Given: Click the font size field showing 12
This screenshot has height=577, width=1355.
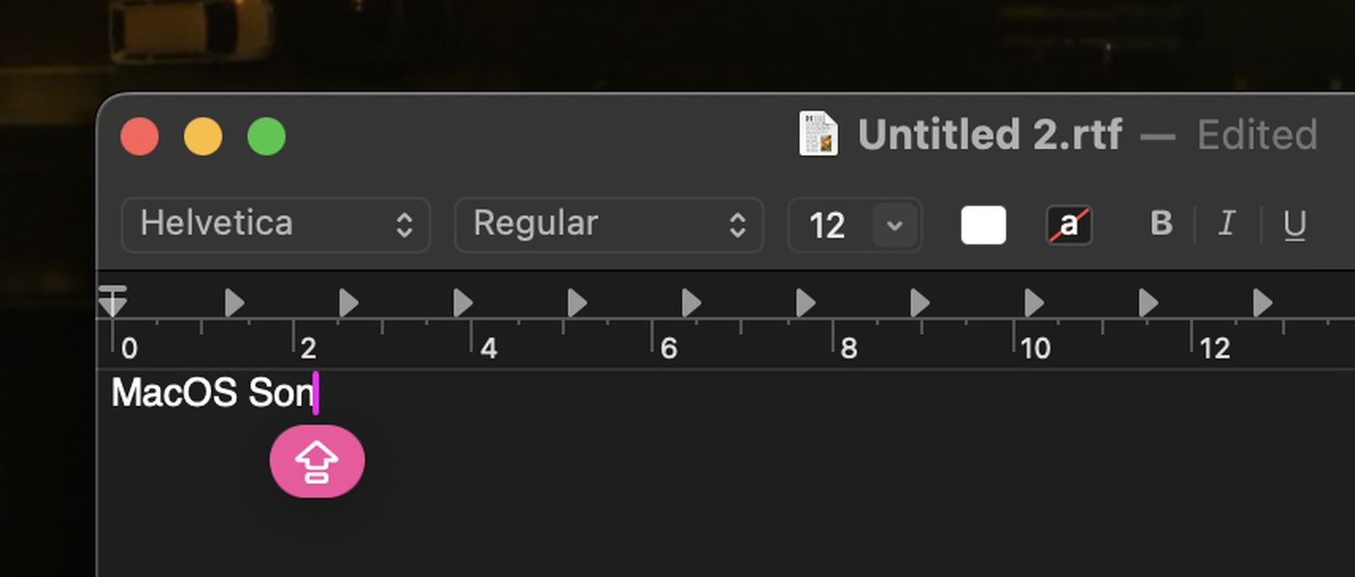Looking at the screenshot, I should click(828, 225).
